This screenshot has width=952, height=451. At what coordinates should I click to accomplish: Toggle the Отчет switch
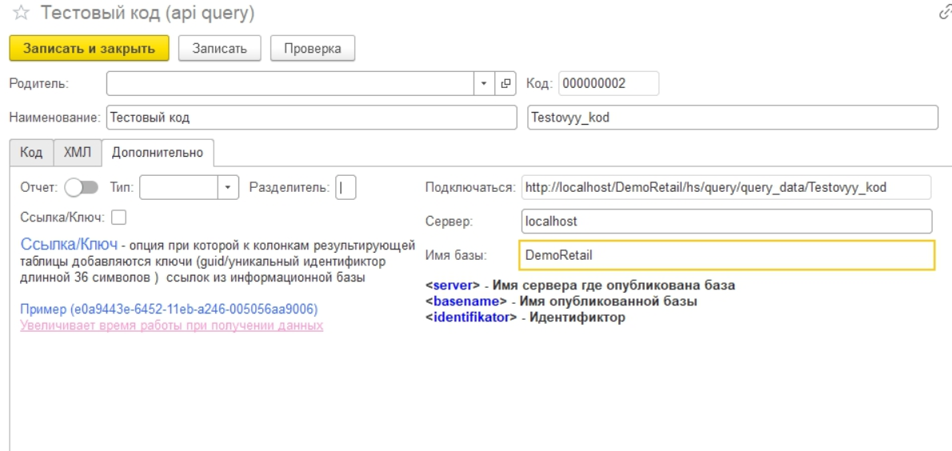tap(80, 187)
